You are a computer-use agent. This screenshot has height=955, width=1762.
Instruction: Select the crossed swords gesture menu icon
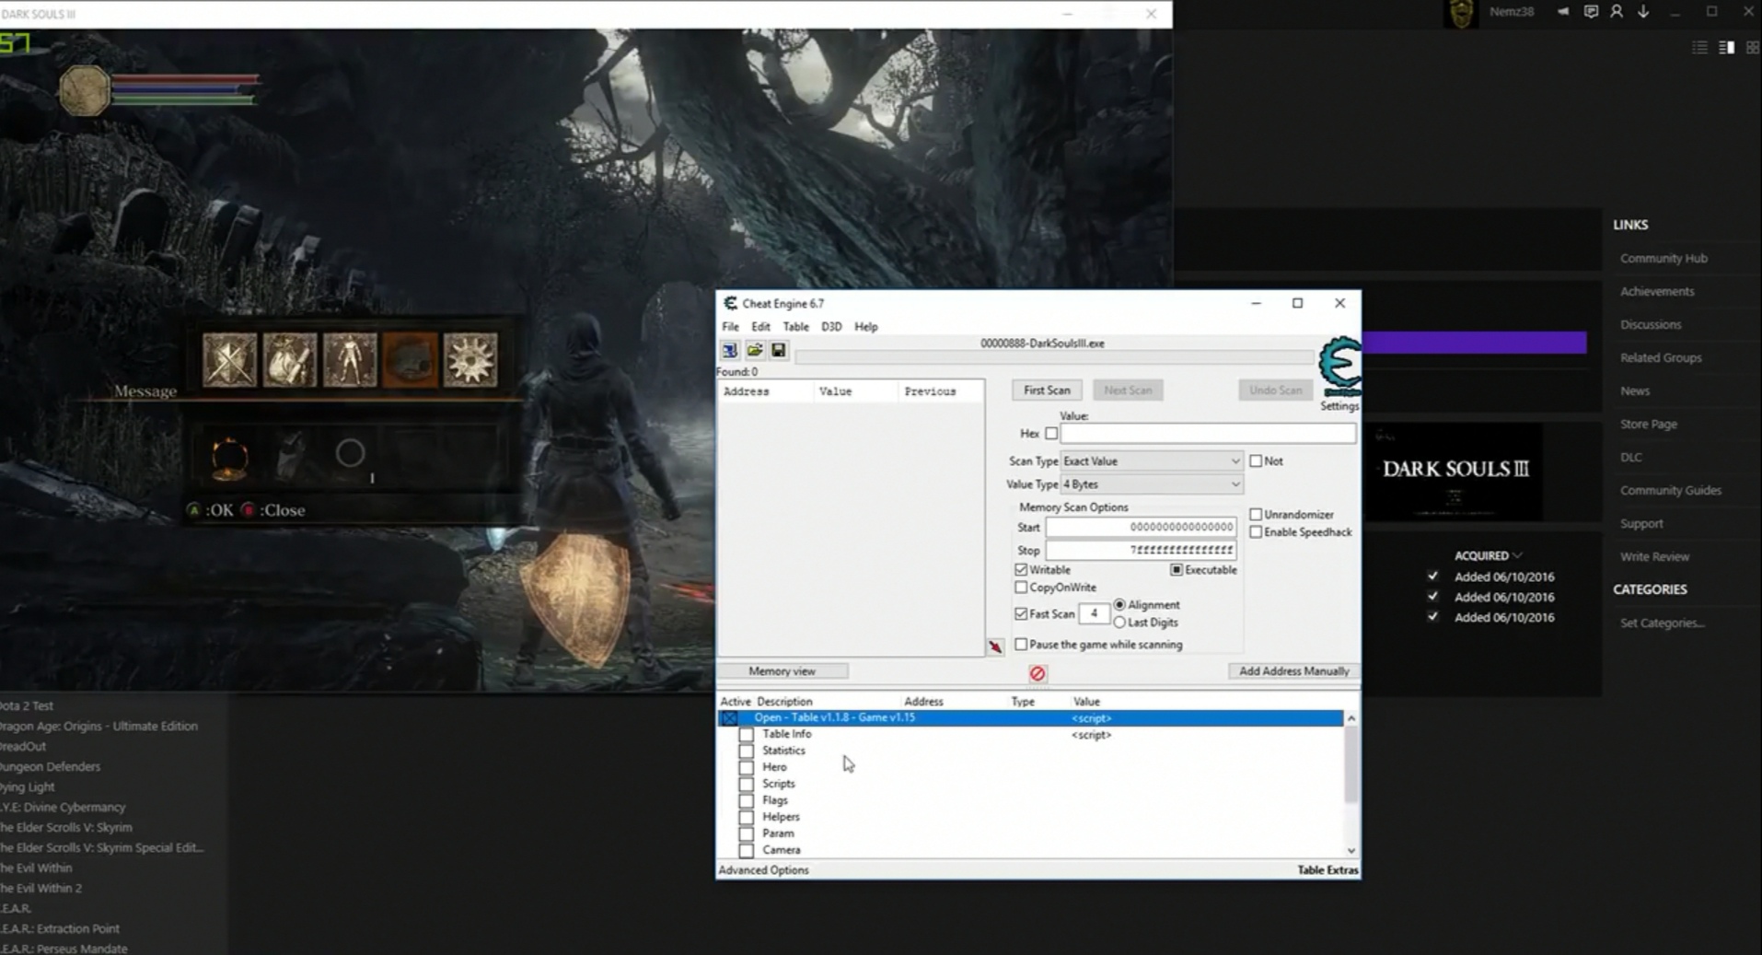tap(229, 359)
